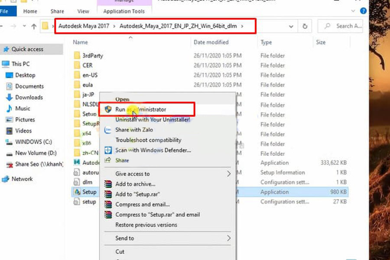Screen dimensions: 390x260
Task: Choose Open in context menu
Action: pos(122,99)
